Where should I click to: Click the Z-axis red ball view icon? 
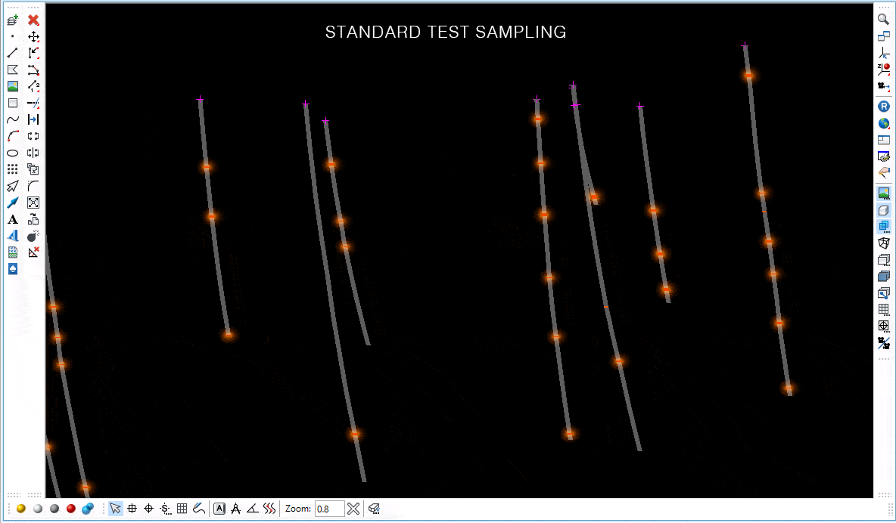coord(883,70)
